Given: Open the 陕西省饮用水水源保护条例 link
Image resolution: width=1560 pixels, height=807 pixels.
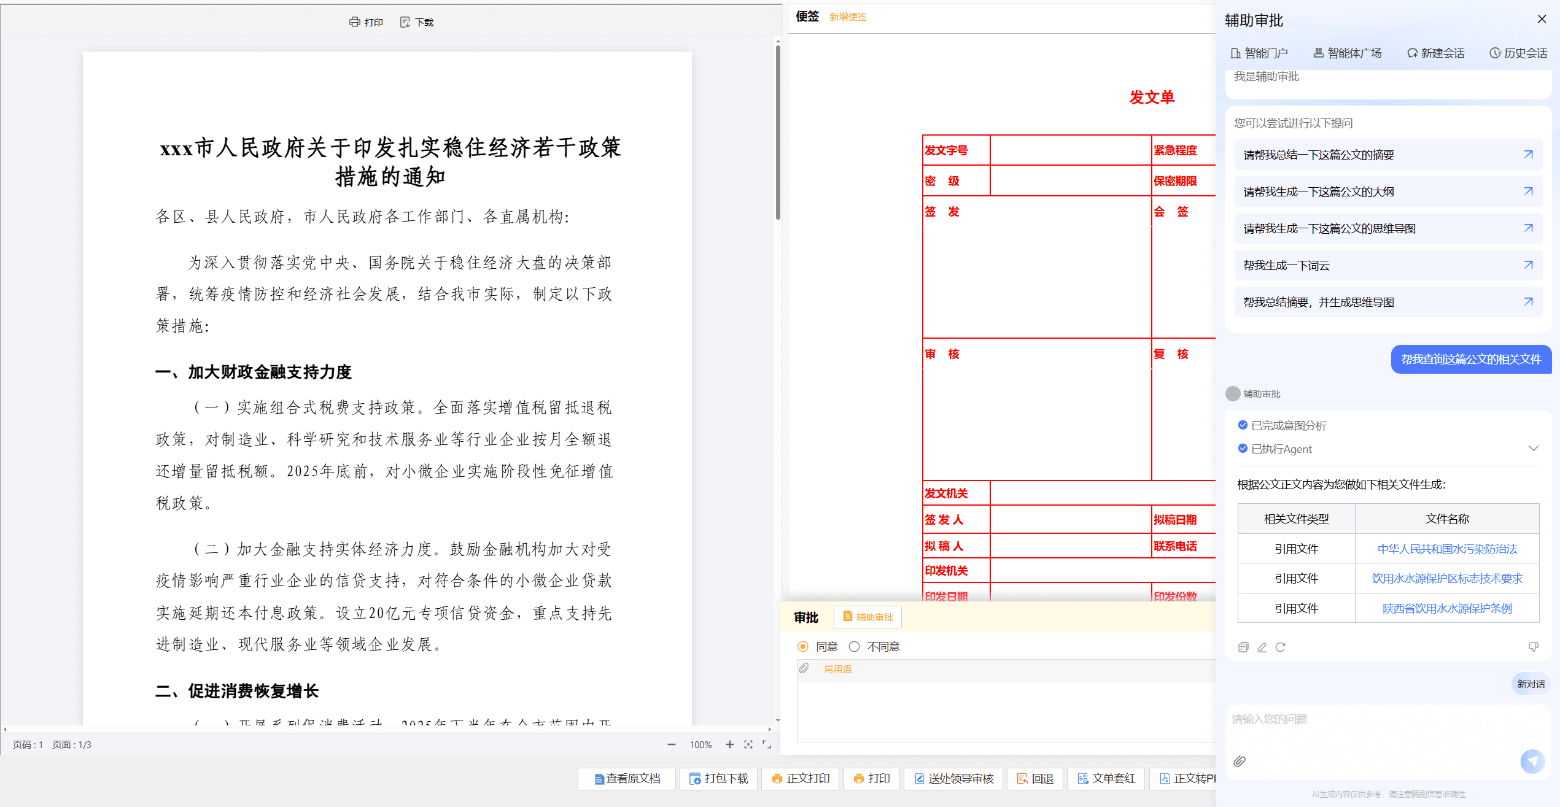Looking at the screenshot, I should coord(1447,608).
